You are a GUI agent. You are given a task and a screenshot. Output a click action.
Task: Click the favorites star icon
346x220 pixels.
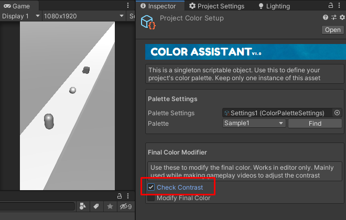point(110,206)
